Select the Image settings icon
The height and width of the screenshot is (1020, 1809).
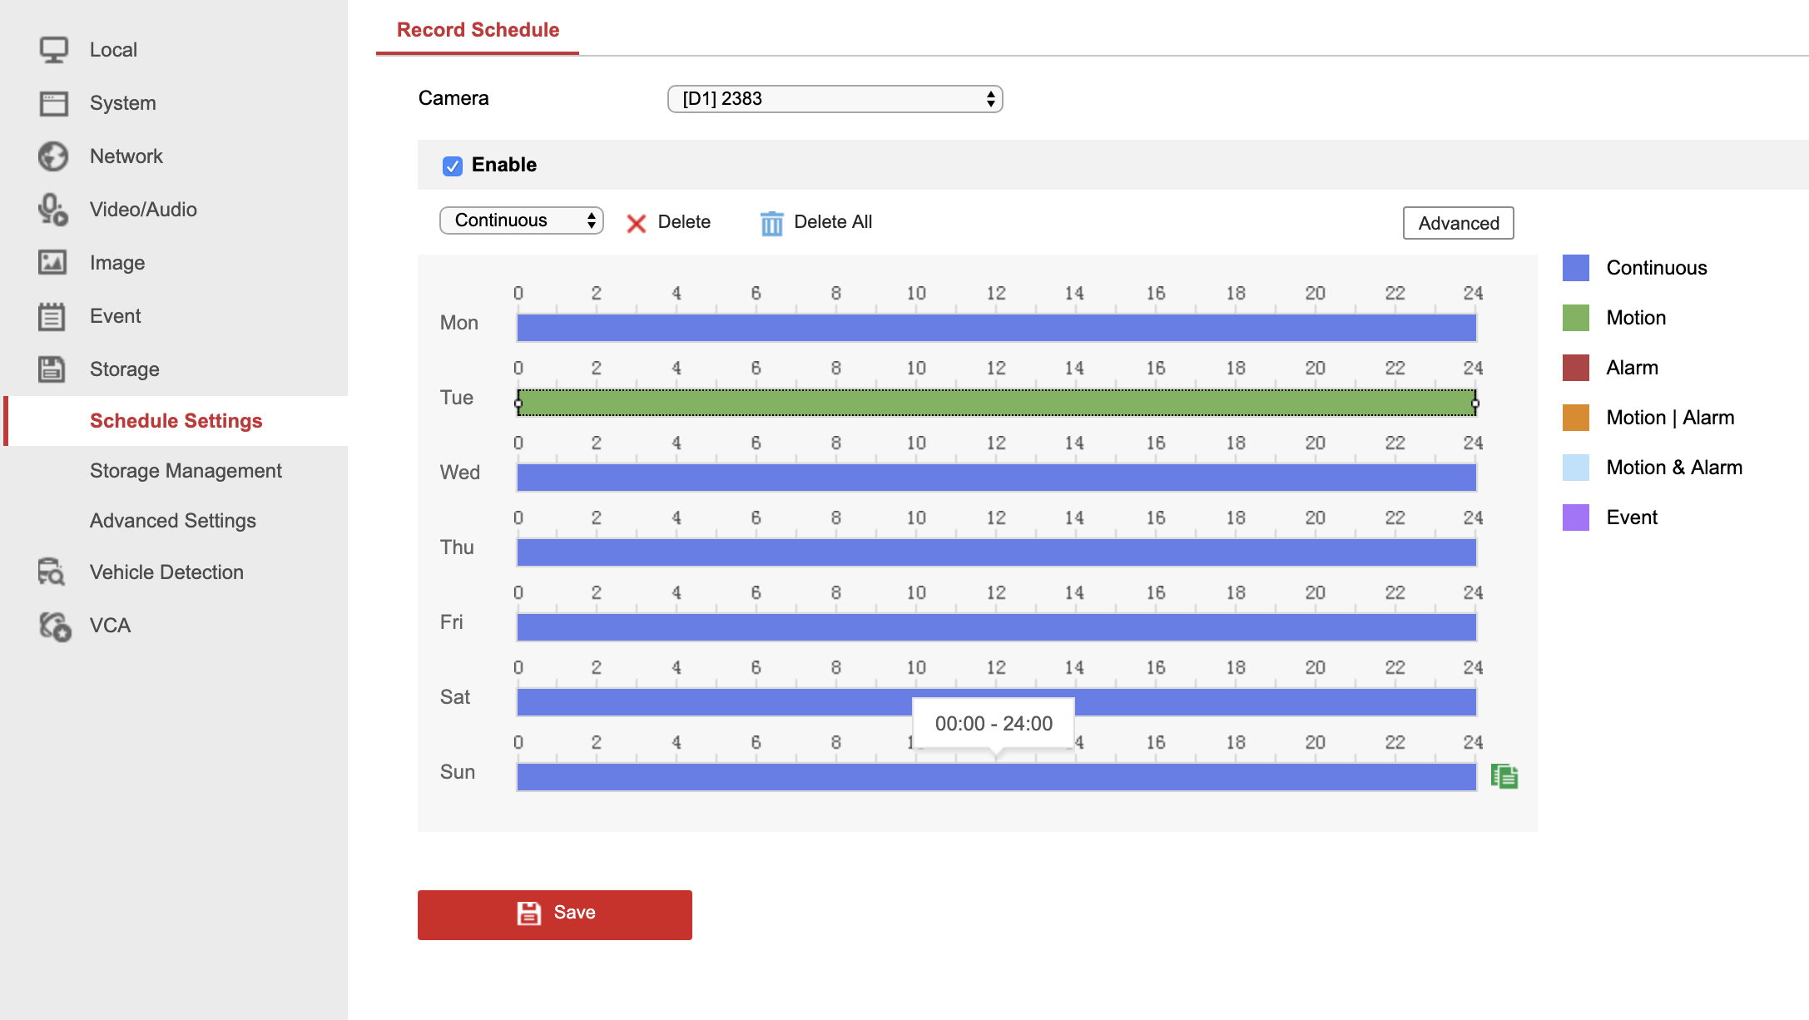pos(54,263)
